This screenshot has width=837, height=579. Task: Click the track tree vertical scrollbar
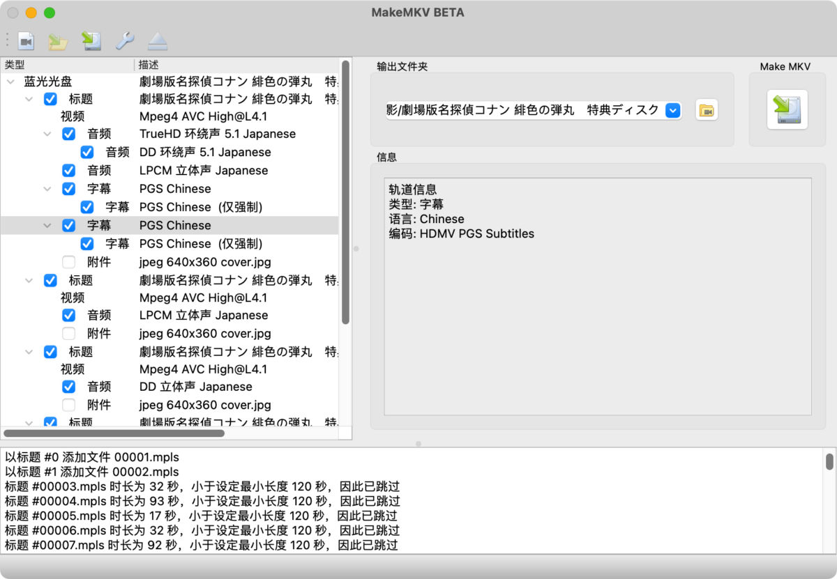[345, 192]
